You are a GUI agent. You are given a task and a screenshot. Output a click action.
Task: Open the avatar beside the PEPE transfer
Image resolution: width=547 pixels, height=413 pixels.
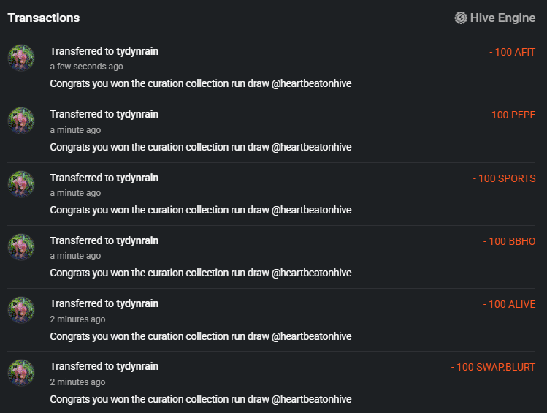pos(21,121)
